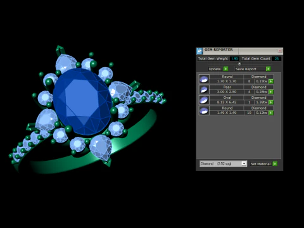Click the Diamond material label in Oval row
The image size is (304, 228).
pyautogui.click(x=258, y=98)
